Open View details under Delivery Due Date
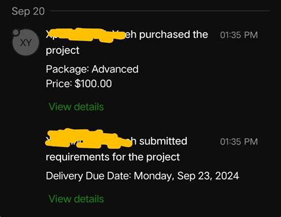 point(76,199)
